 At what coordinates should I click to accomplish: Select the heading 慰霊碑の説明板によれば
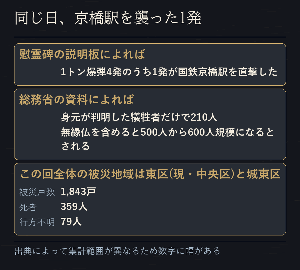(x=82, y=54)
